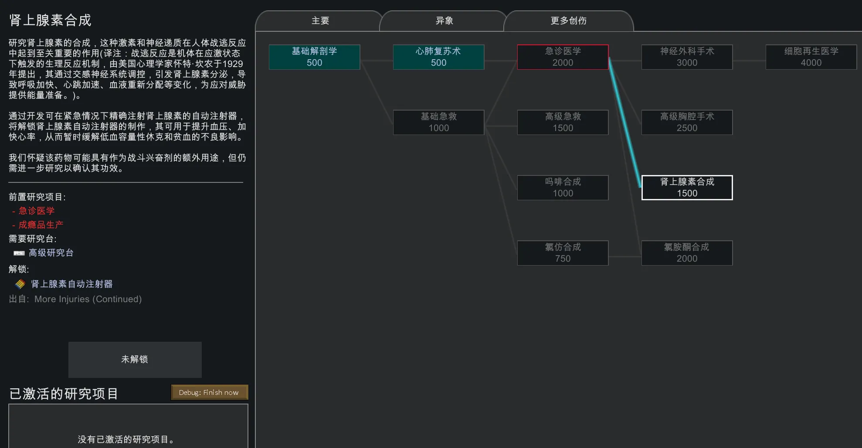Viewport: 862px width, 448px height.
Task: Select the 基础解剖学 research node
Action: [314, 57]
